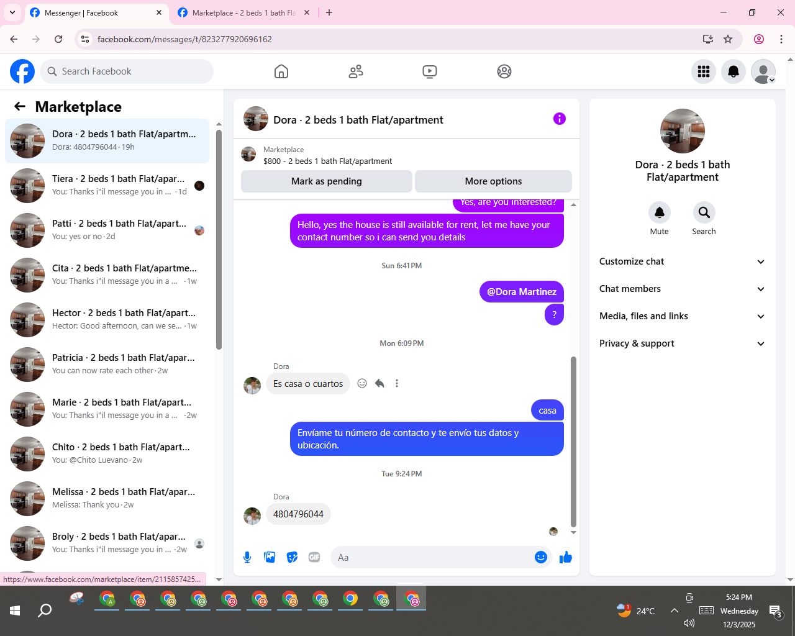Screen dimensions: 795x636
Task: Open Patricia conversation in list
Action: [107, 365]
